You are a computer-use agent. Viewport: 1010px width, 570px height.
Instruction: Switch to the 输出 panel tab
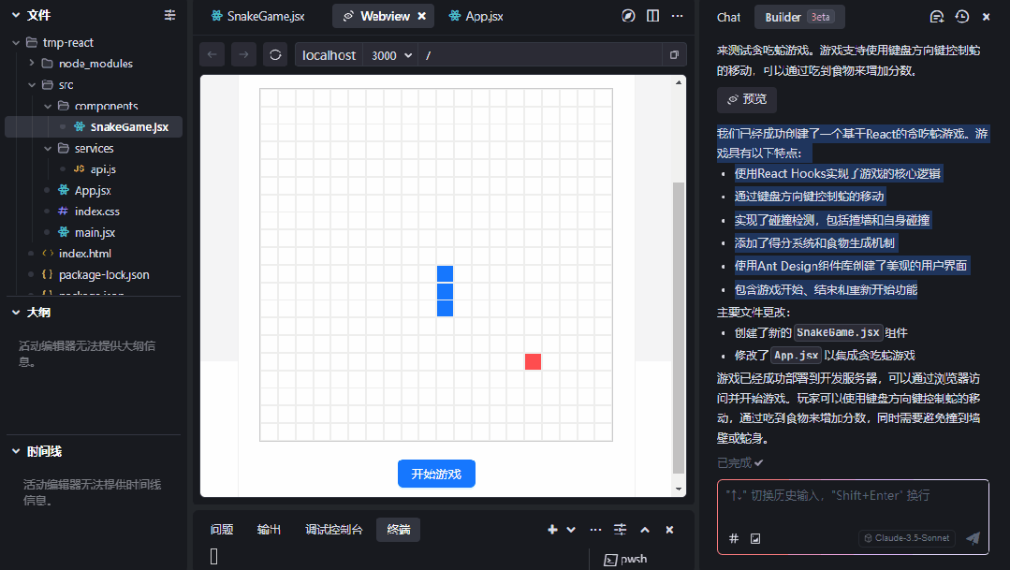pyautogui.click(x=269, y=529)
